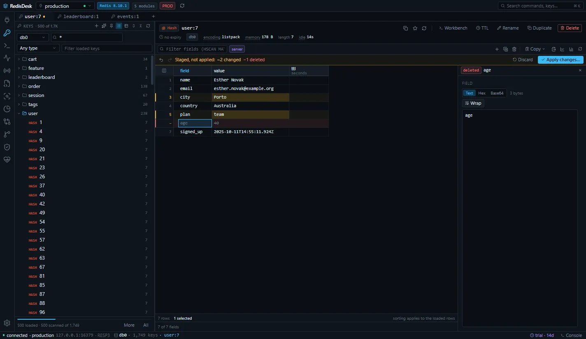
Task: Open the command-line prompt sidebar icon
Action: point(7,46)
